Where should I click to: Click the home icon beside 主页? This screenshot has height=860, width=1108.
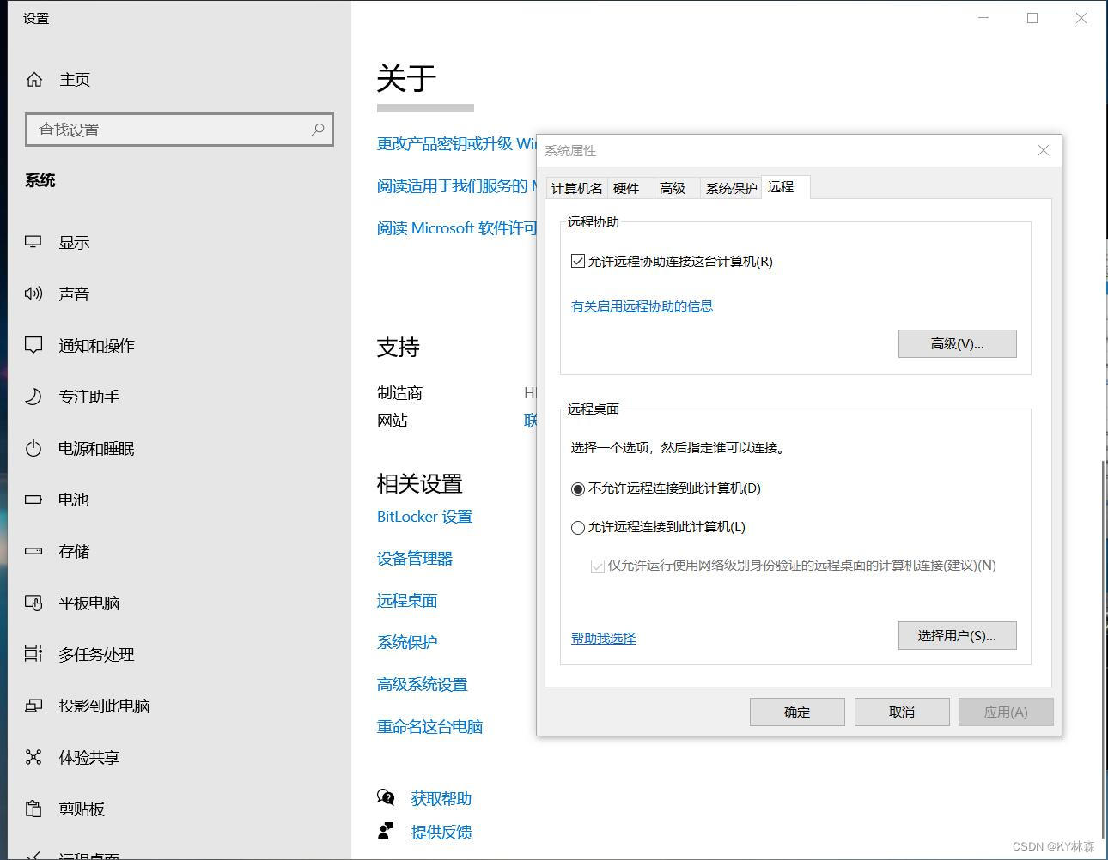click(34, 80)
